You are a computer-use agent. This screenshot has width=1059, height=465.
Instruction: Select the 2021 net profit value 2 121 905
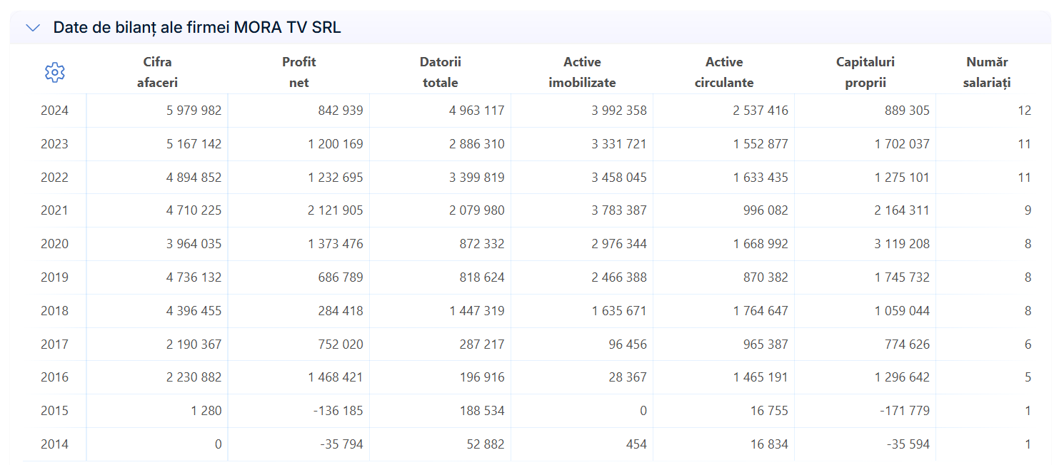[x=336, y=210]
